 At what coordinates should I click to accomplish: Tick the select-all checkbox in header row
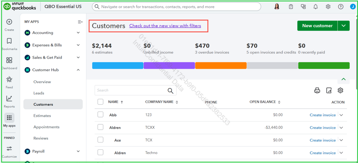tap(100, 102)
